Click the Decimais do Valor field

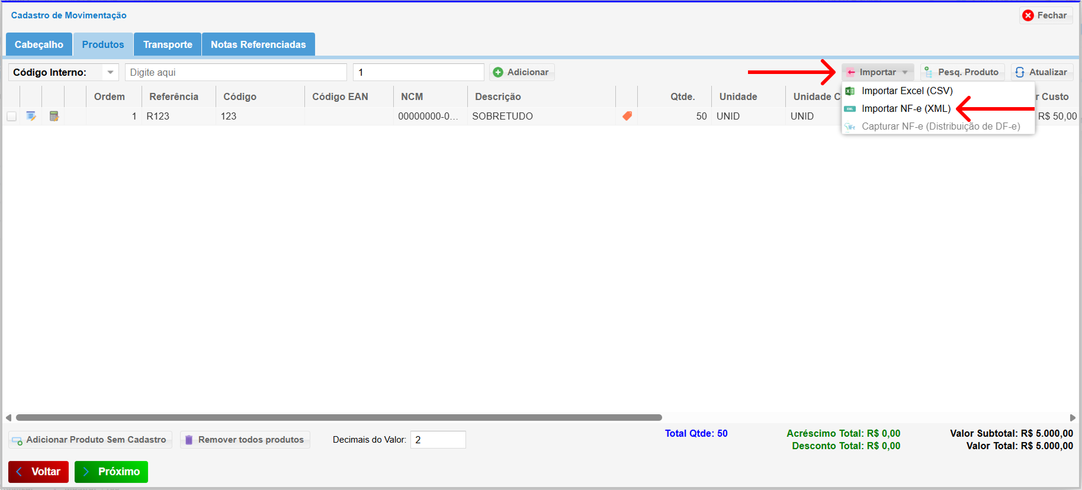click(x=438, y=440)
